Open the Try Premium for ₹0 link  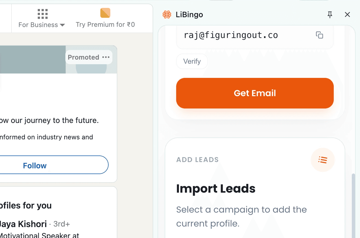coord(105,25)
